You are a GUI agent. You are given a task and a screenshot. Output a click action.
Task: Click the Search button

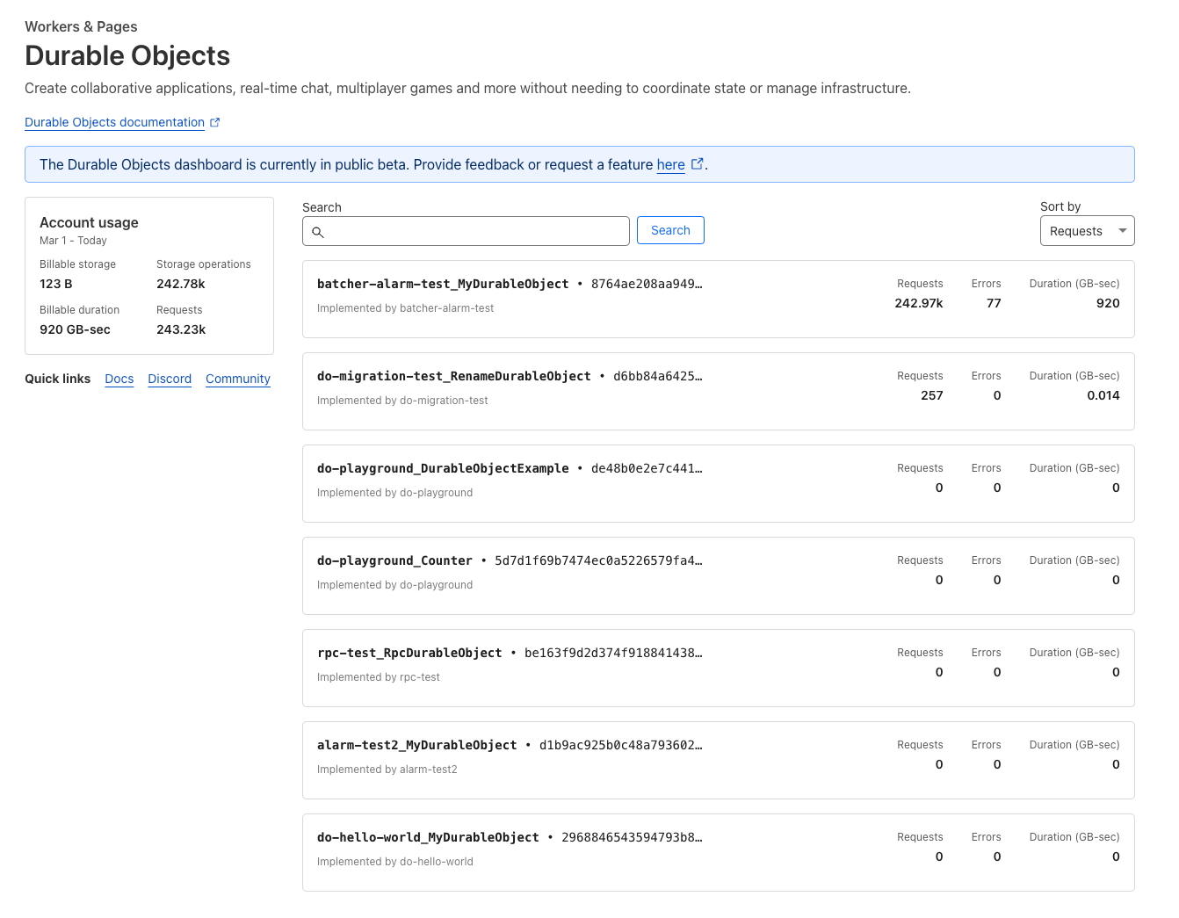pos(670,230)
